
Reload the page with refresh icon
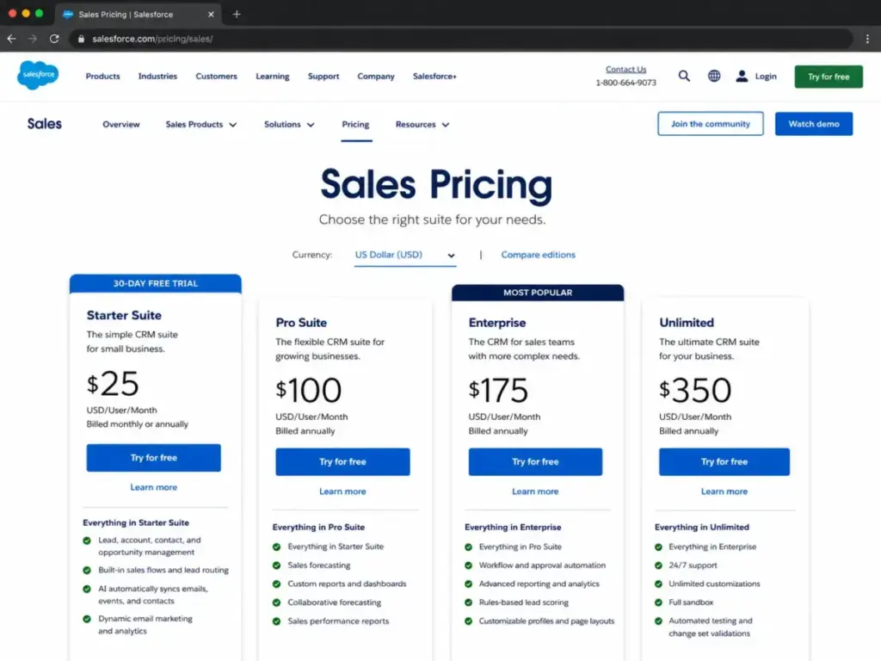54,39
